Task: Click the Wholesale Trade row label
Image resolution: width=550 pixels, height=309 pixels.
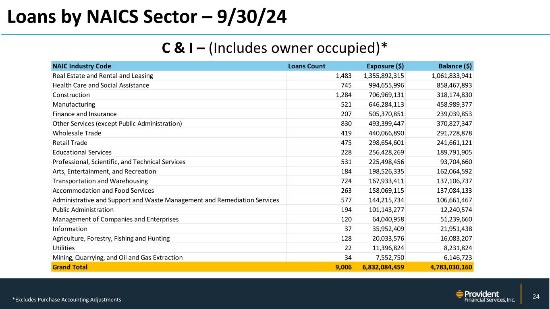Action: click(77, 133)
